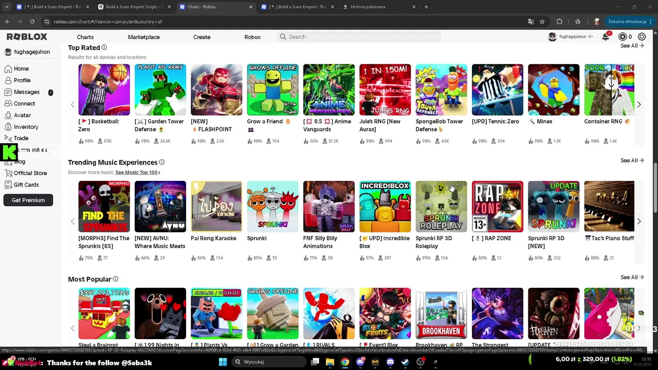Screen dimensions: 658x370
Task: Open Avatar in the sidebar
Action: [17, 115]
